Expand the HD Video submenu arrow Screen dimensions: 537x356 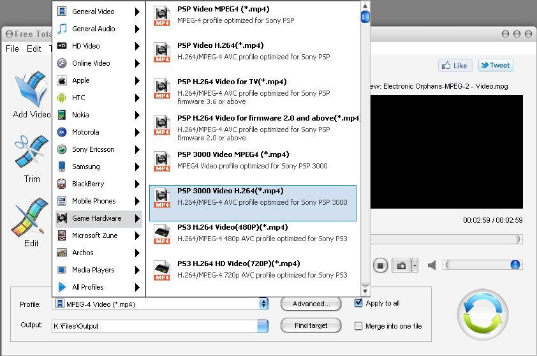click(137, 47)
